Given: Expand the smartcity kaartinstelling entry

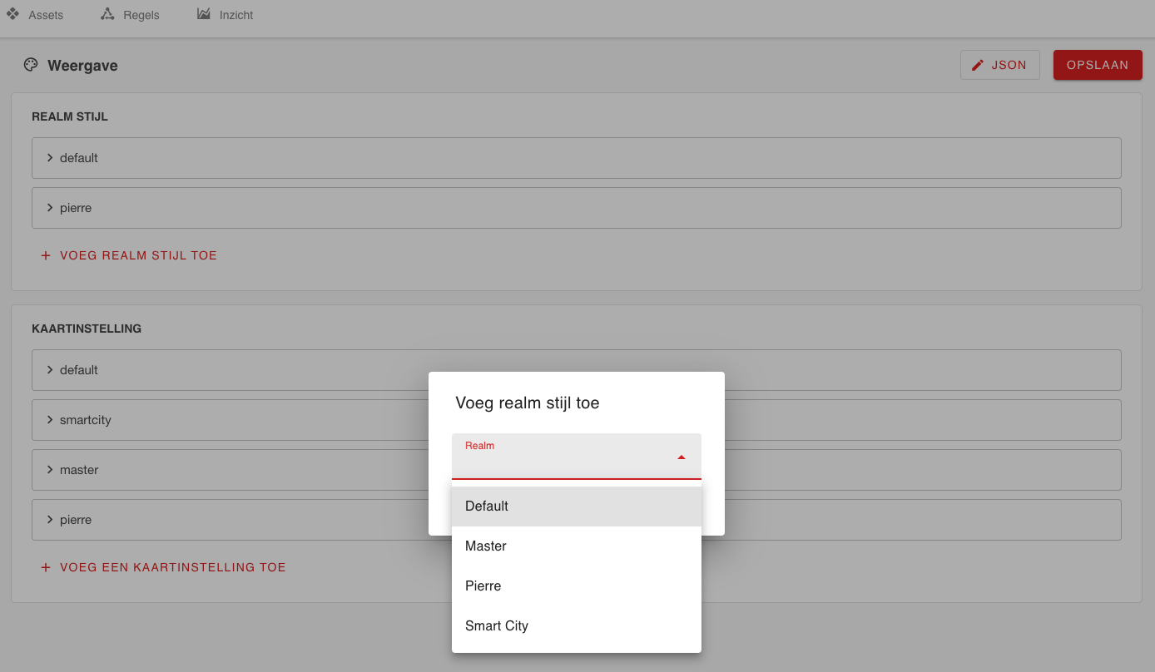Looking at the screenshot, I should click(50, 419).
